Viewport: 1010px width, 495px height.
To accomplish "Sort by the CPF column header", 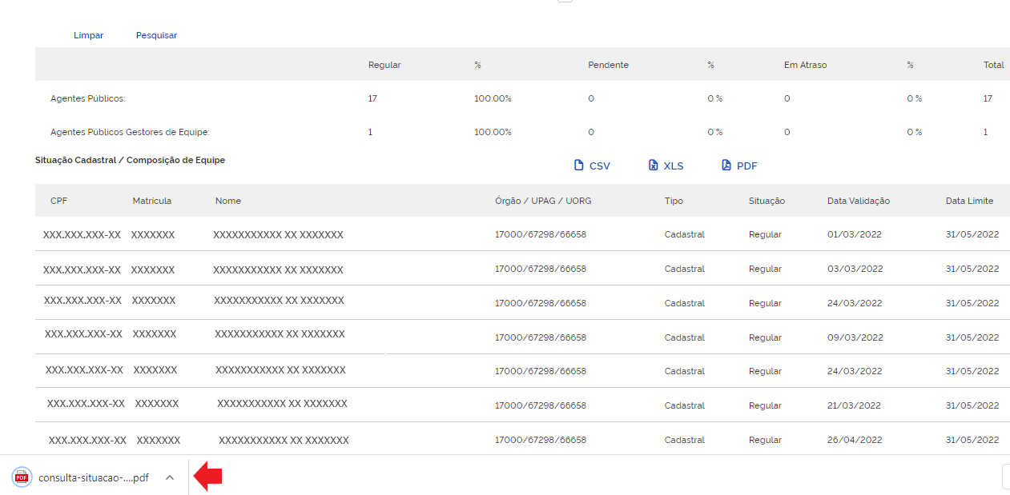I will [58, 201].
